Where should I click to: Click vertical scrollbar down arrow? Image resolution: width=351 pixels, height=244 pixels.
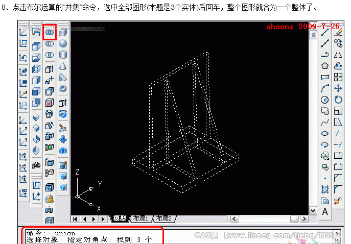(313, 210)
